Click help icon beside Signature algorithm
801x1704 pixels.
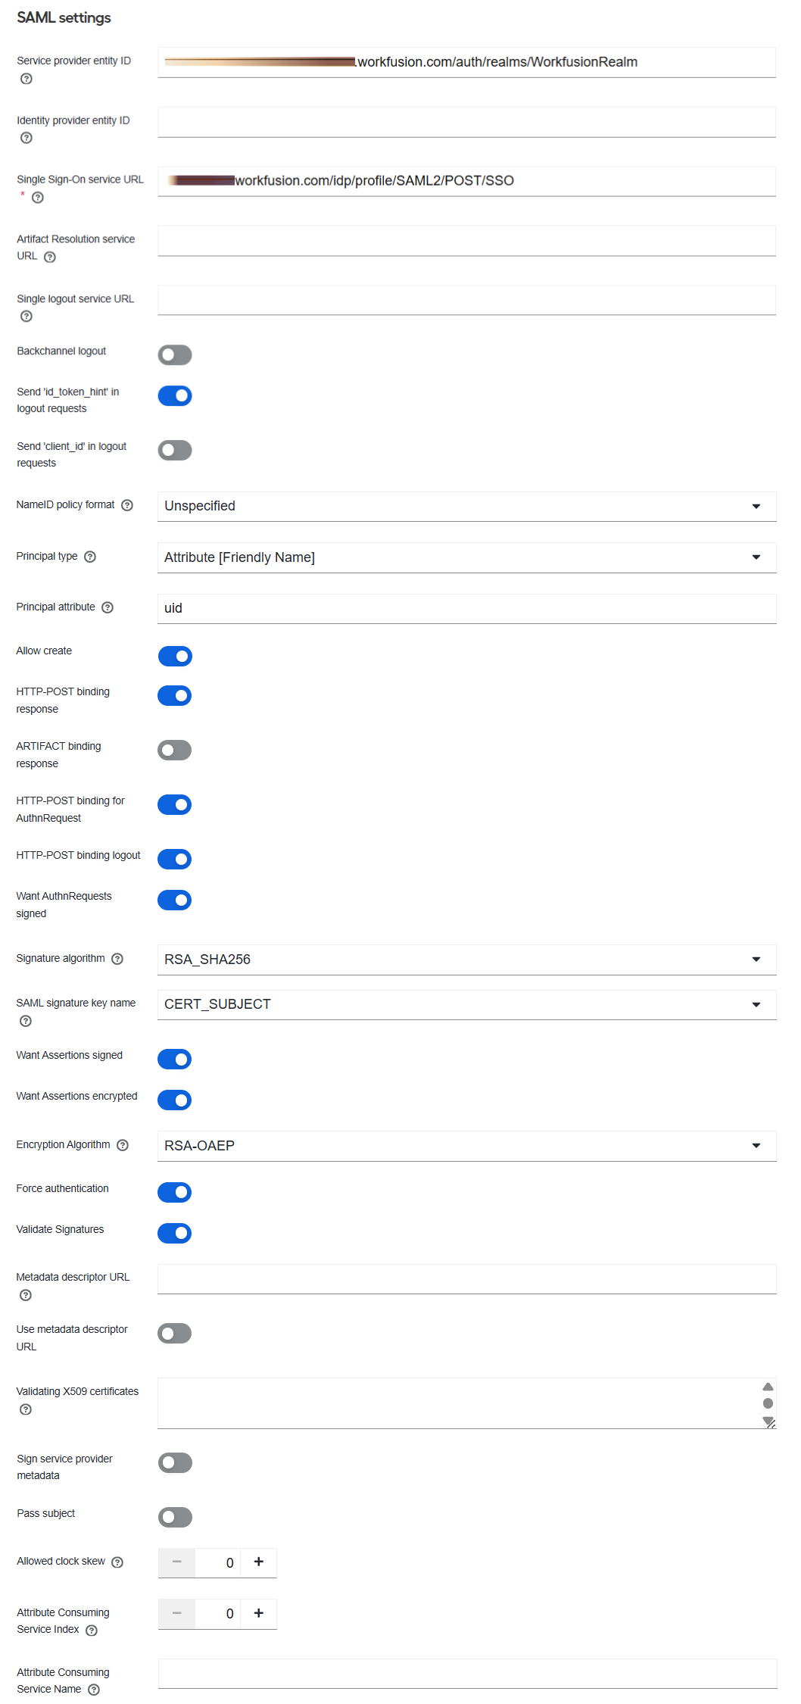pyautogui.click(x=117, y=959)
